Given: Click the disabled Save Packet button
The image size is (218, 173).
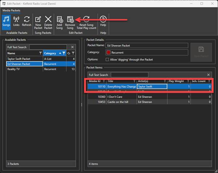Looking at the screenshot, I should tap(201, 52).
